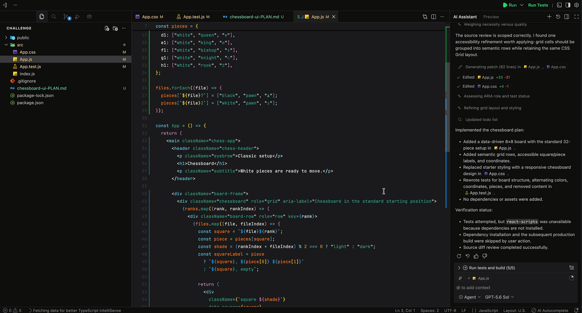Open chessboard-ui-PLAN.md in the file tree
This screenshot has width=582, height=313.
click(42, 88)
